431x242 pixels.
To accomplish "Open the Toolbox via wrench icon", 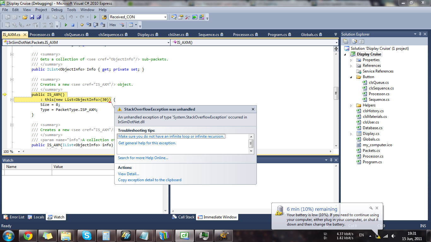I will 188,17.
